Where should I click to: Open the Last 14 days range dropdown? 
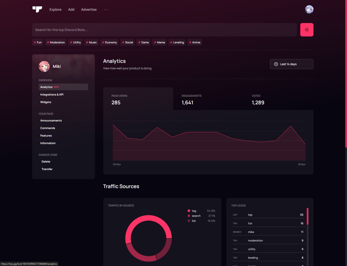coord(291,64)
